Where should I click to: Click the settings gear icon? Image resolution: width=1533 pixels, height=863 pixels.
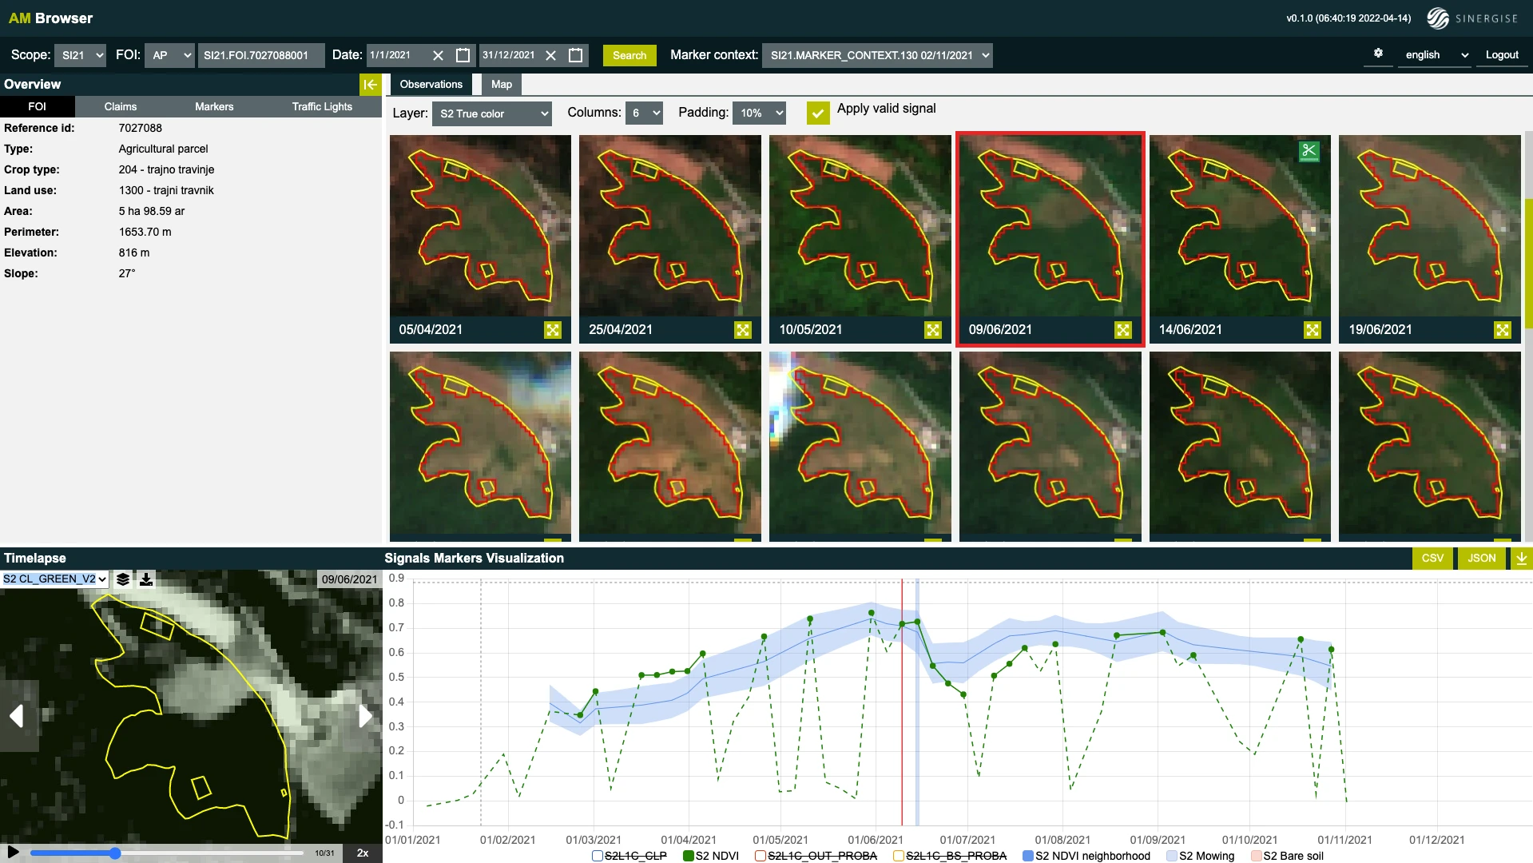[1378, 54]
